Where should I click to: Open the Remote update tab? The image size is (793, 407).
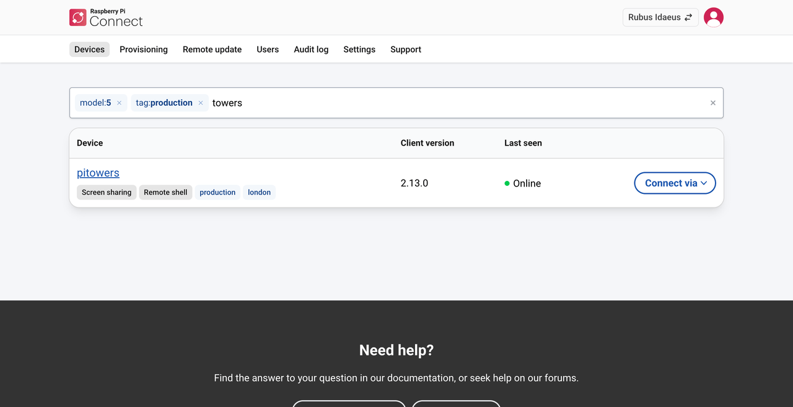212,50
